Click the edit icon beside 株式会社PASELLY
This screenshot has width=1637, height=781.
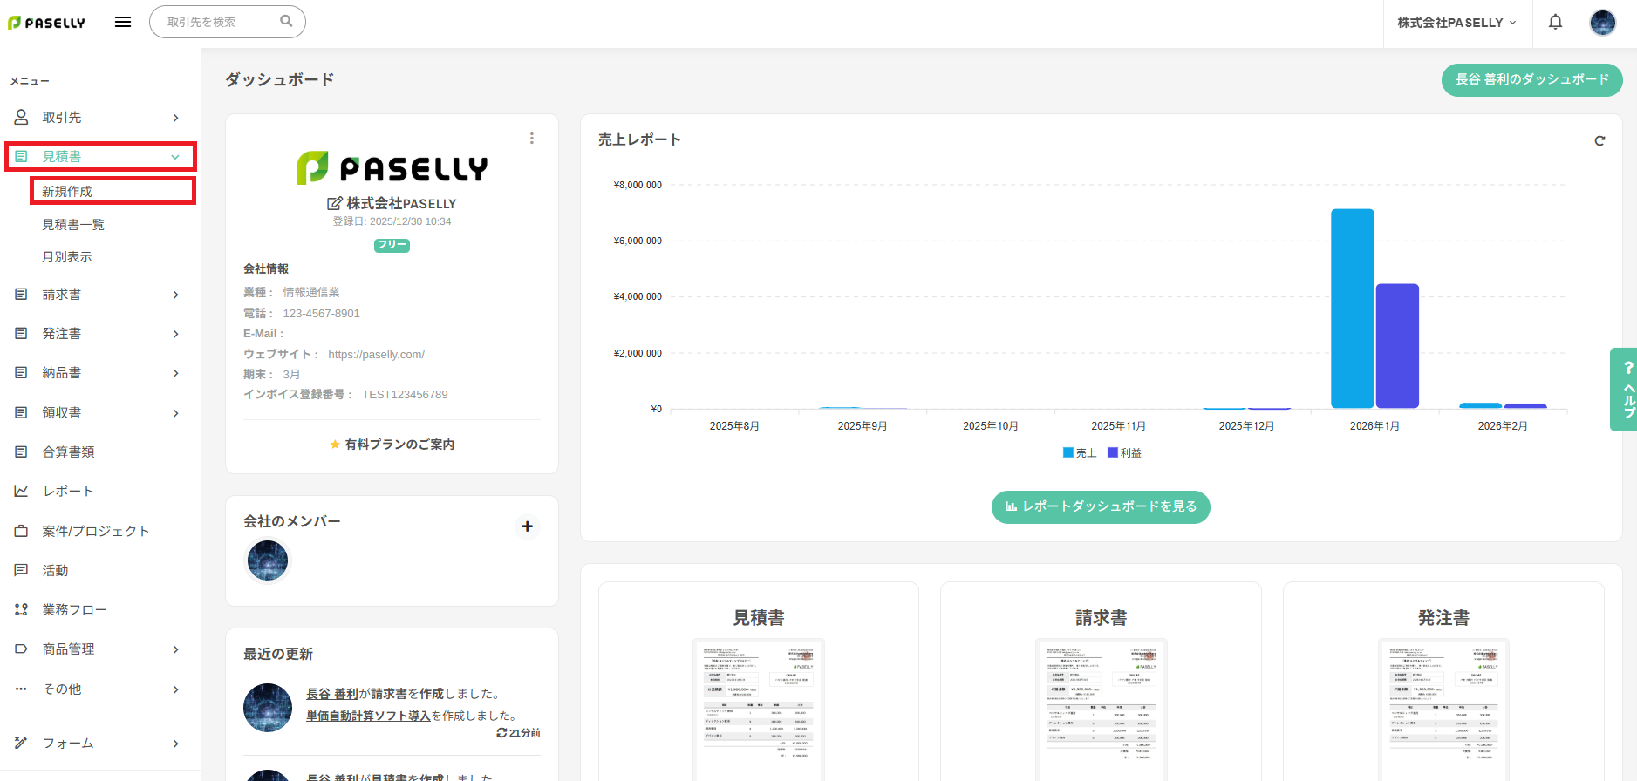(334, 203)
